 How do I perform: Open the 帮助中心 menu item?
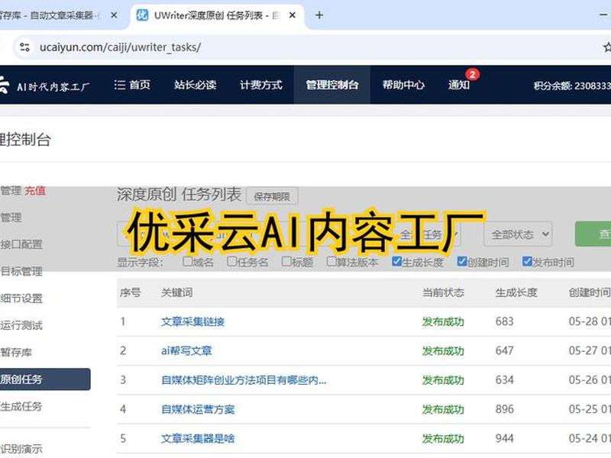coord(403,85)
